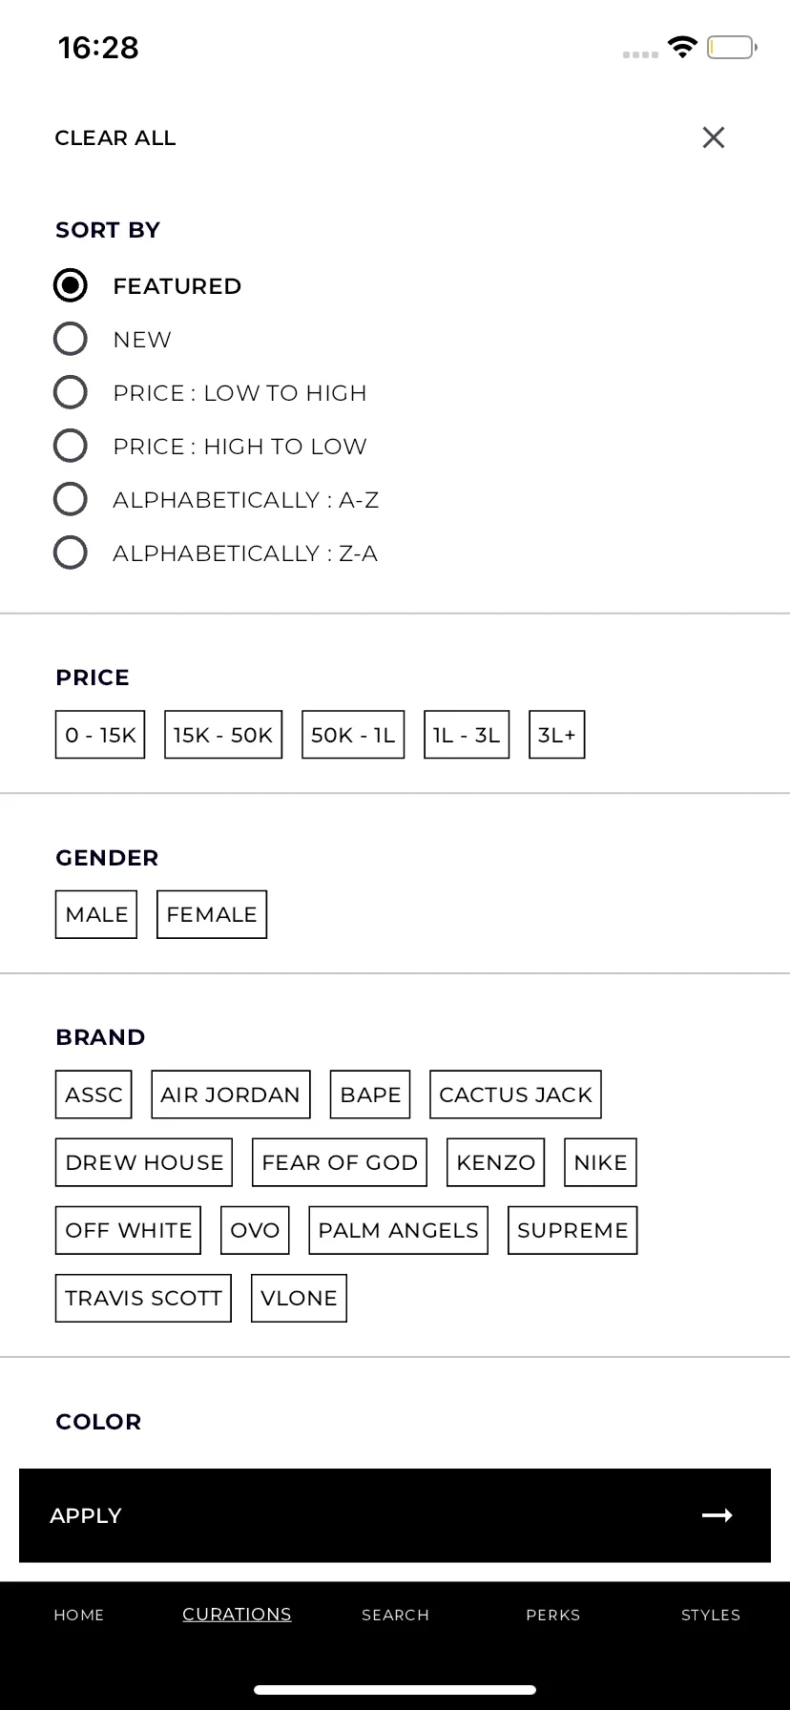Select the New sort option
Viewport: 790px width, 1710px height.
pos(71,339)
